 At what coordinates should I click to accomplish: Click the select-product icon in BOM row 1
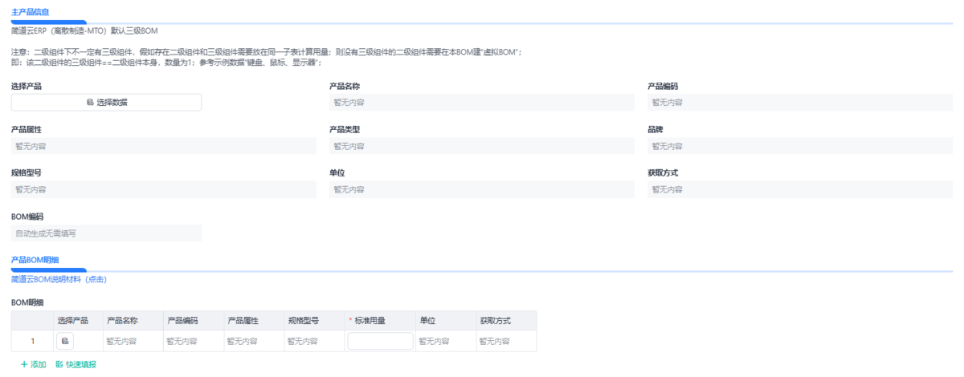[66, 341]
